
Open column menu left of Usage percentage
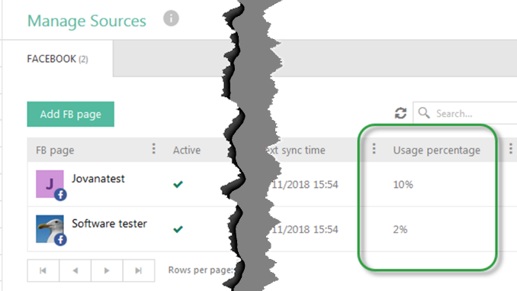374,149
